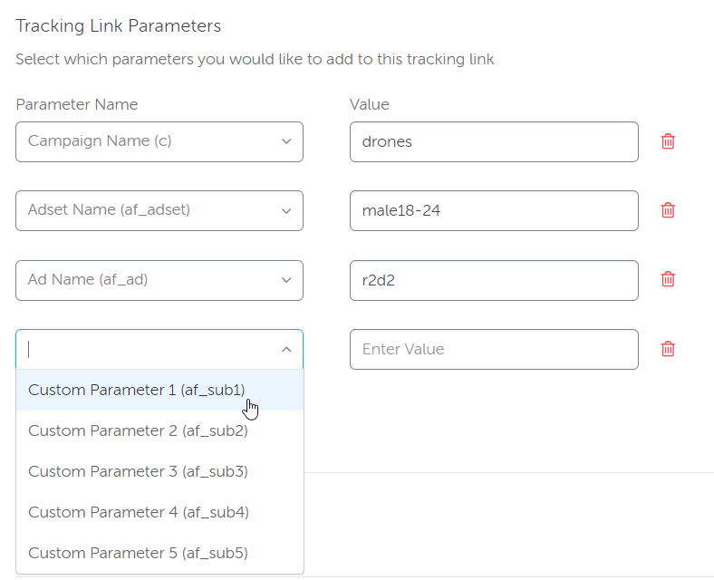
Task: Choose Custom Parameter 5 (af_sub5) option
Action: click(138, 553)
